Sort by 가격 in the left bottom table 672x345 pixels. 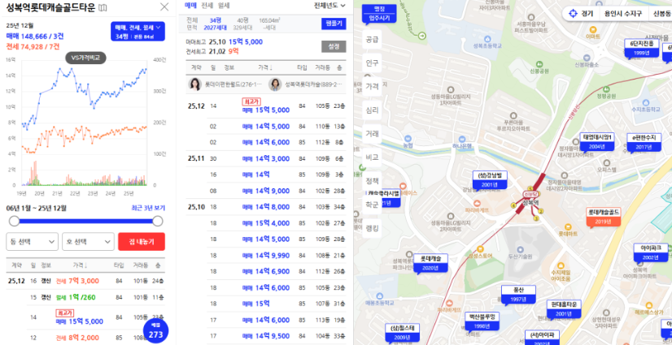(81, 265)
